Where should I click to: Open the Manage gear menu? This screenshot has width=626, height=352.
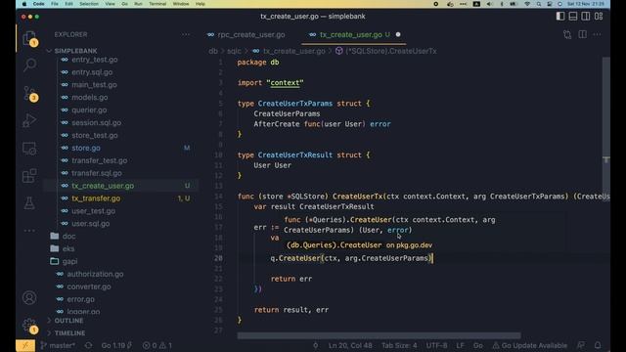(29, 326)
